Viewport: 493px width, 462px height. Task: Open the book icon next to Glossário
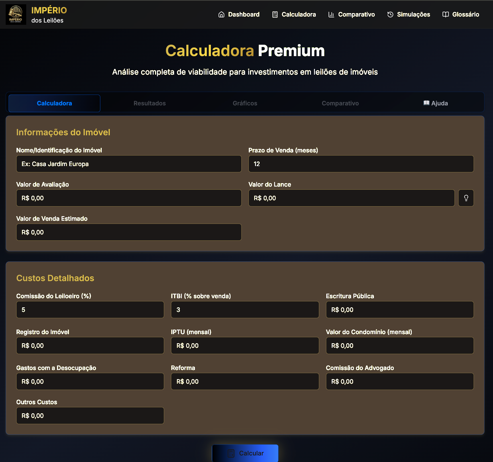click(x=445, y=15)
